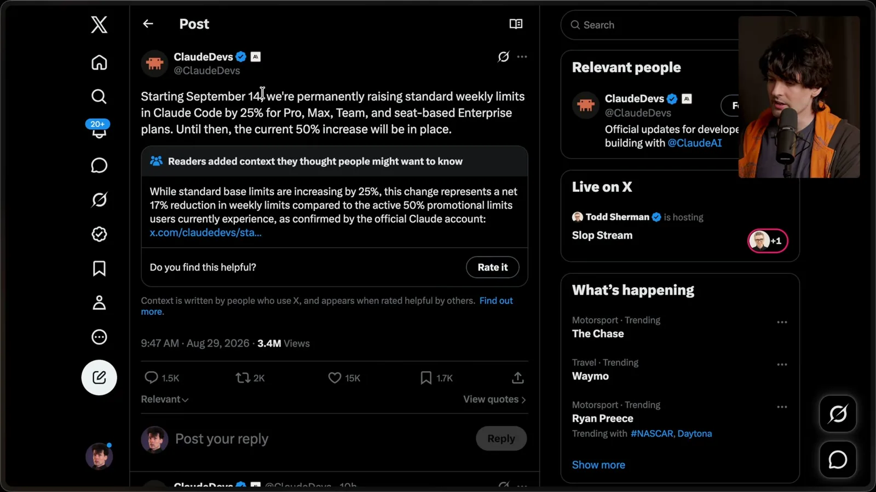Open the Home icon in sidebar

pos(99,62)
